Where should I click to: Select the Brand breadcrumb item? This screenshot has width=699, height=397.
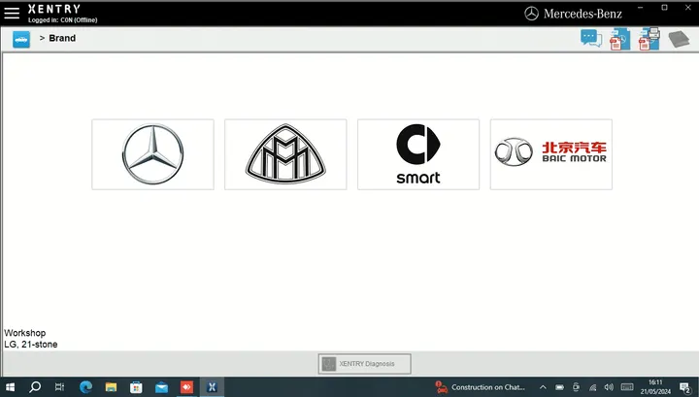[x=62, y=38]
